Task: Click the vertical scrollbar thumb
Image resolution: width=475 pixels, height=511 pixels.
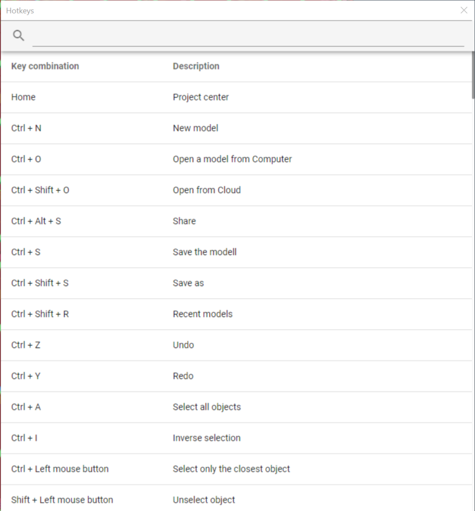Action: [473, 75]
